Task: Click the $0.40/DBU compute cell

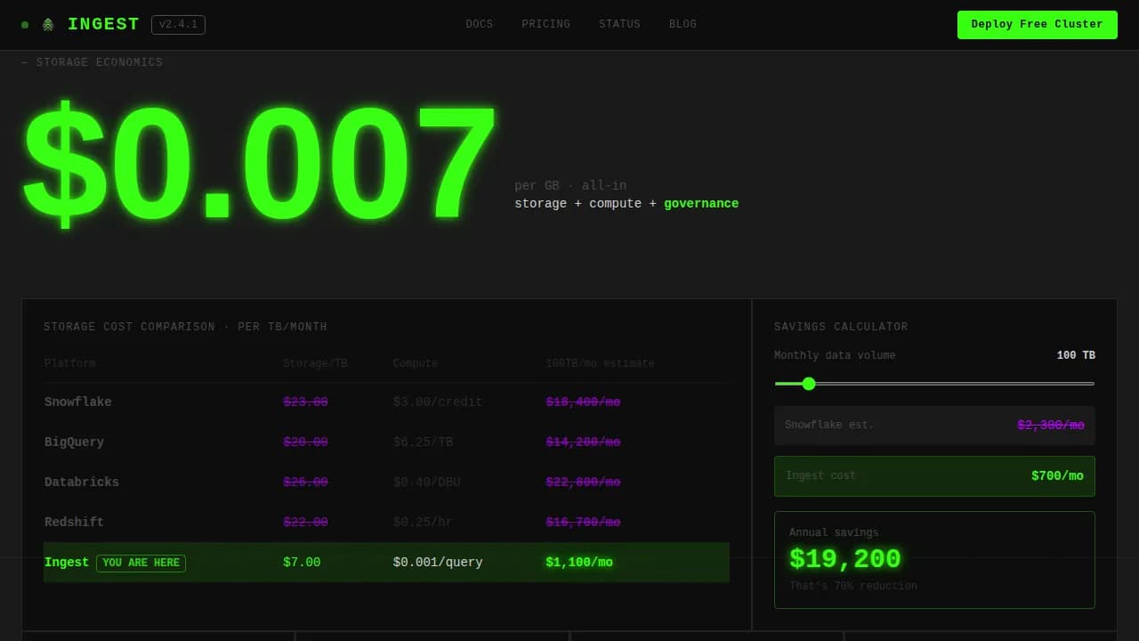Action: 426,483
